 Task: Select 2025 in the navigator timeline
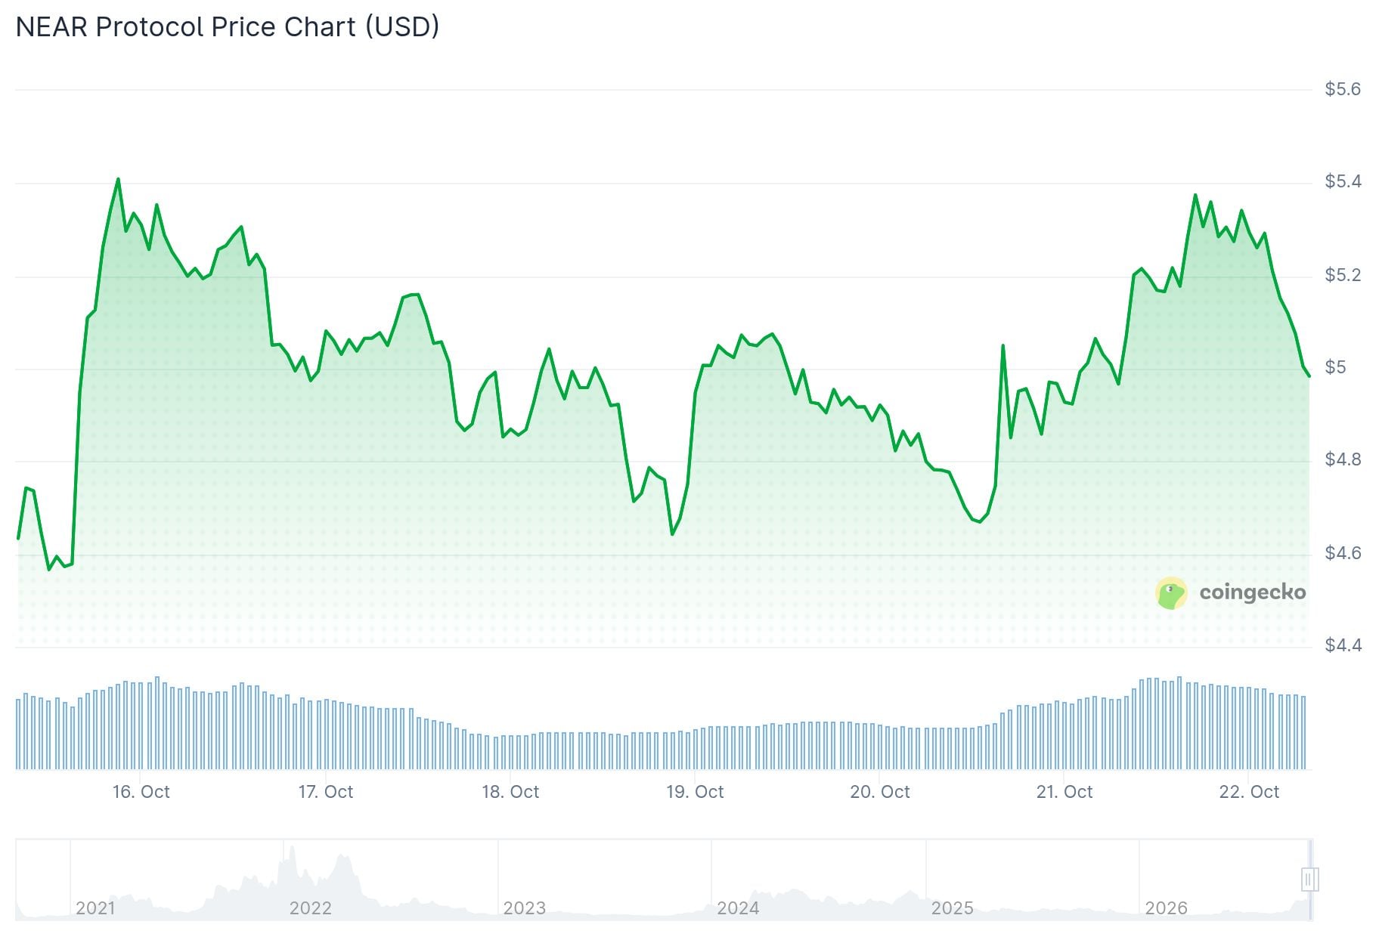coord(952,907)
